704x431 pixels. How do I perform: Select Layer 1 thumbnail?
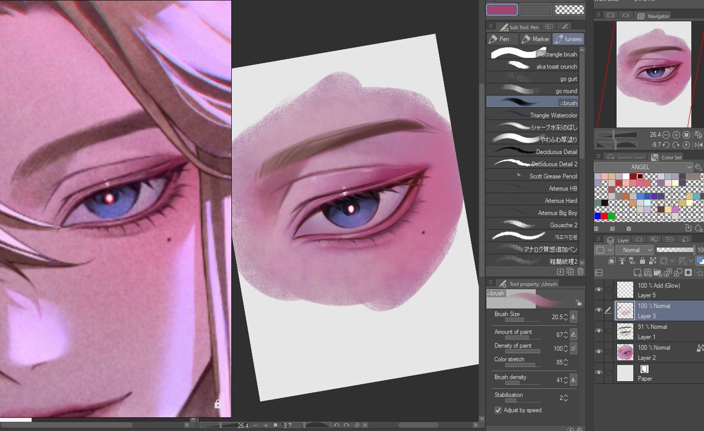(625, 331)
